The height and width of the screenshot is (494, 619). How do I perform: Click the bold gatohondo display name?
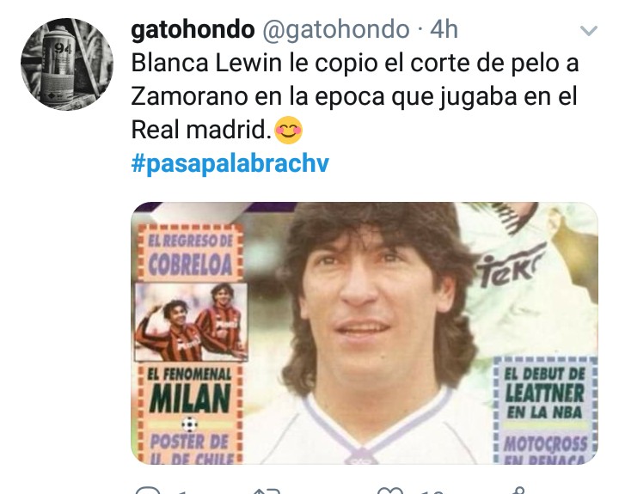click(x=193, y=29)
